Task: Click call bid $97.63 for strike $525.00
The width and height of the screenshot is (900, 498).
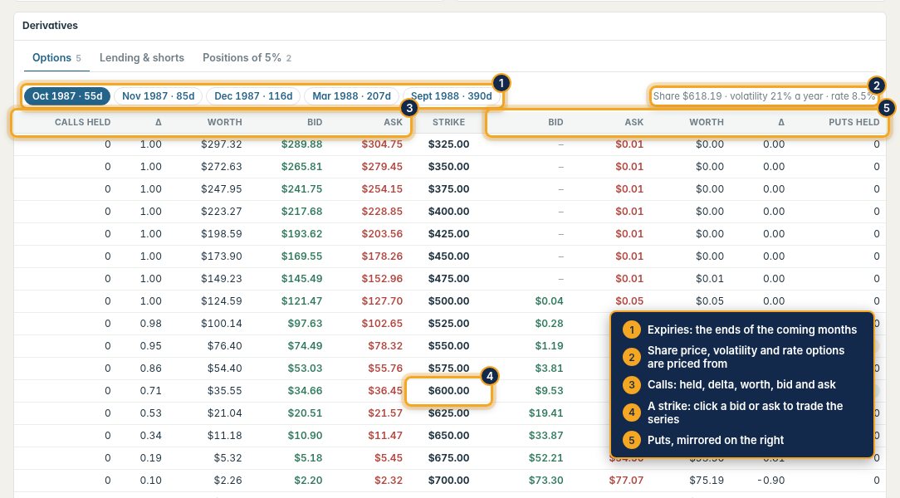Action: [305, 323]
